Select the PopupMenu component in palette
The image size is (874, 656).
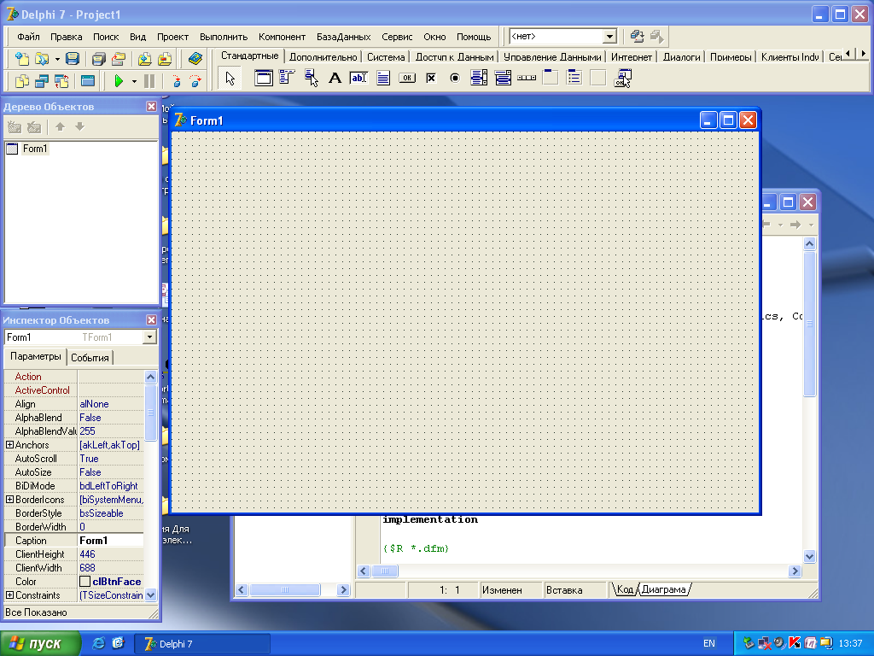pos(311,78)
